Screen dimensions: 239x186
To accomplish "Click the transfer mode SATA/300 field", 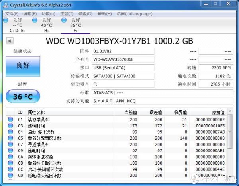I will tap(123, 76).
